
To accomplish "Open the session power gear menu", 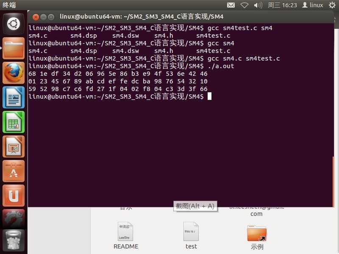I will click(x=332, y=5).
